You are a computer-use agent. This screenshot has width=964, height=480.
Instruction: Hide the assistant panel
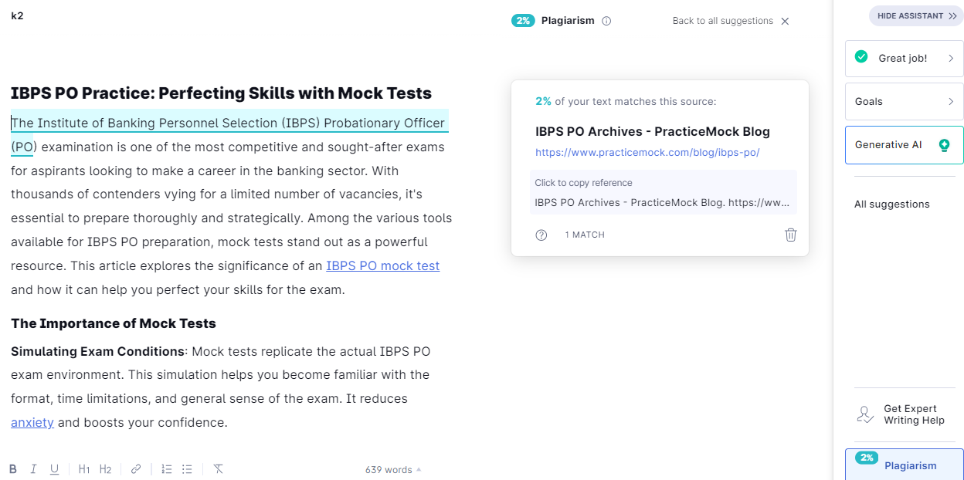[916, 15]
